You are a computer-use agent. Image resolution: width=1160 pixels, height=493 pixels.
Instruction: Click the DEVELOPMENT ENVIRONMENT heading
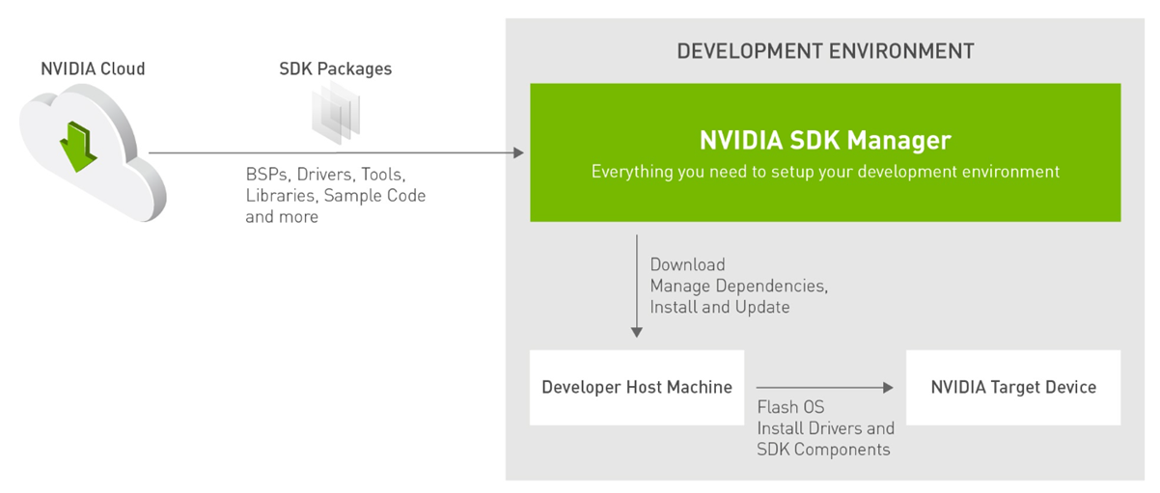click(825, 51)
